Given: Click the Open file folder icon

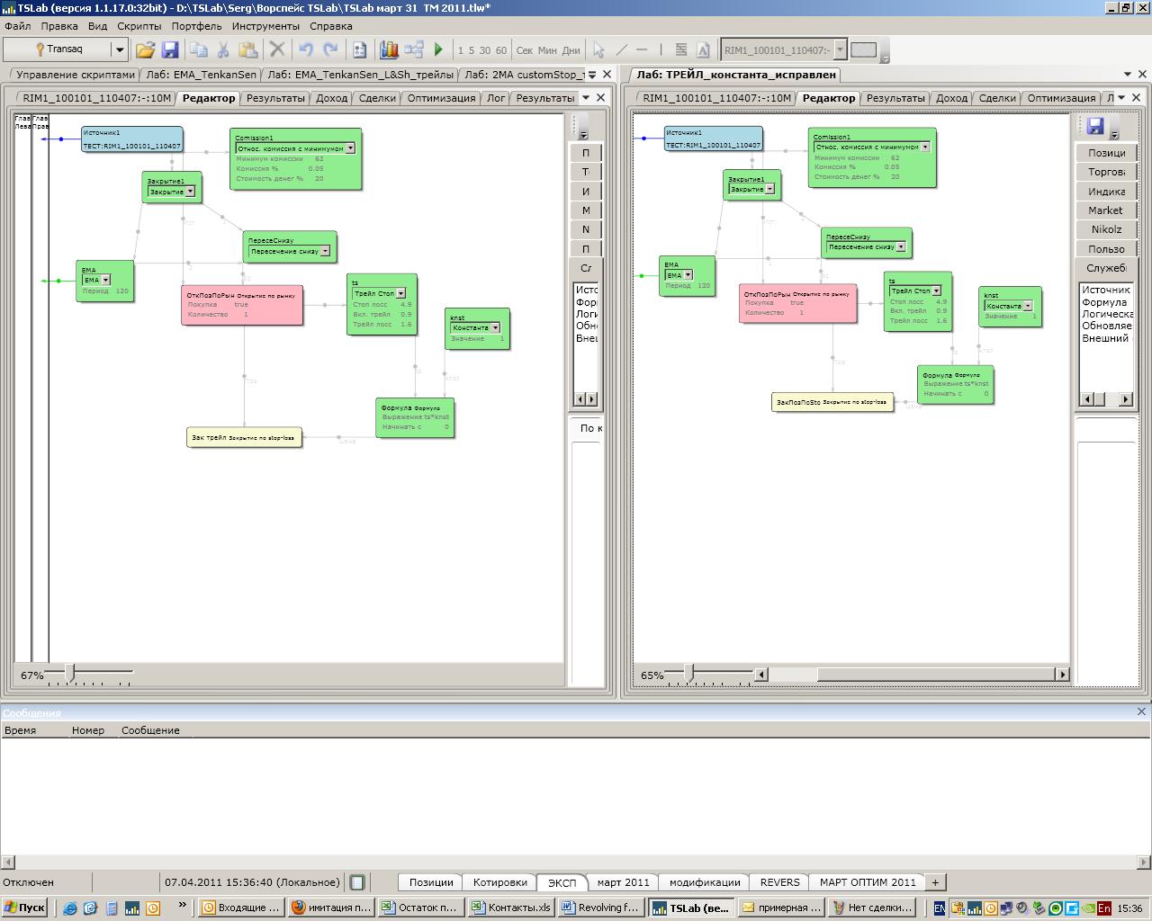Looking at the screenshot, I should click(145, 50).
